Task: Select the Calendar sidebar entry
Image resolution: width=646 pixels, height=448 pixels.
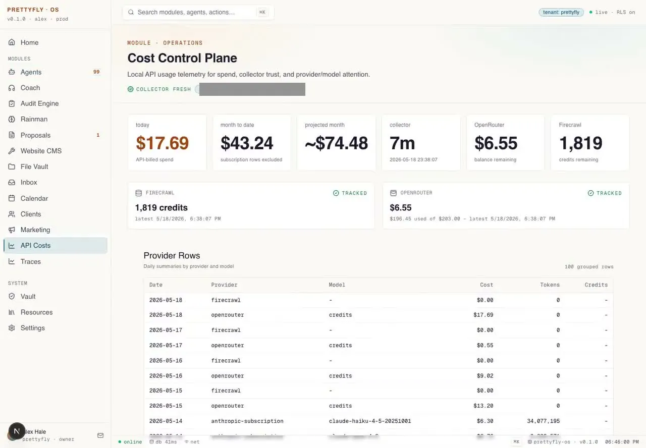Action: (56, 198)
